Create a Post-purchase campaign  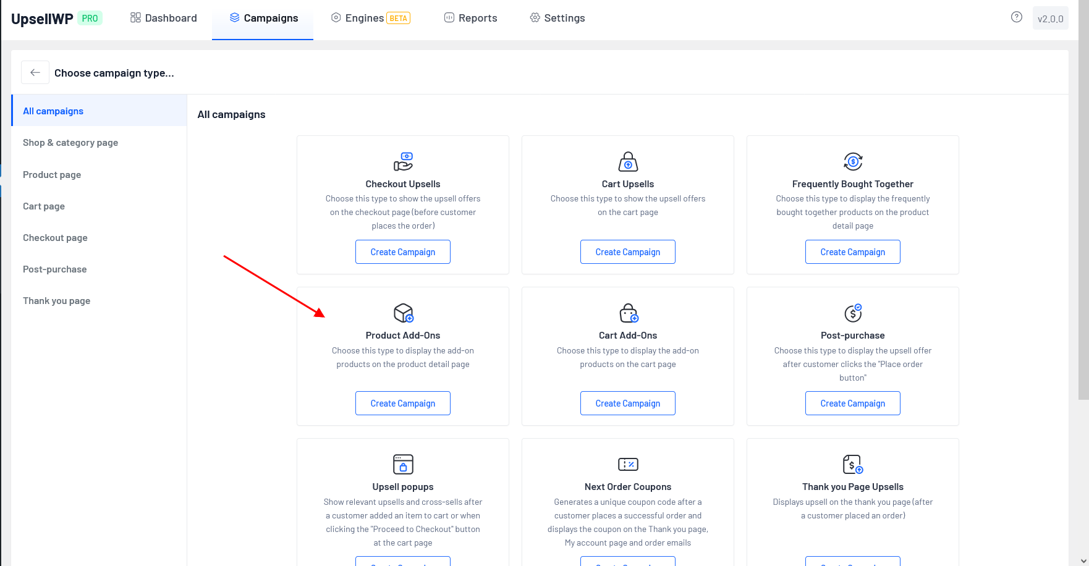[x=853, y=403]
